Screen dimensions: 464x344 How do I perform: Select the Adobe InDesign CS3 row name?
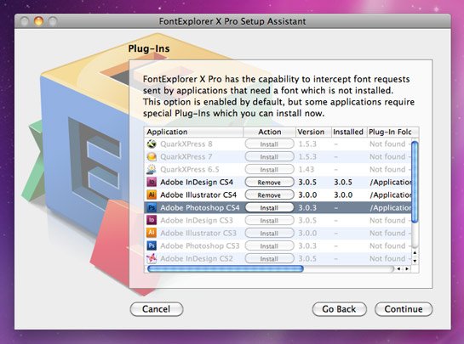tap(197, 220)
